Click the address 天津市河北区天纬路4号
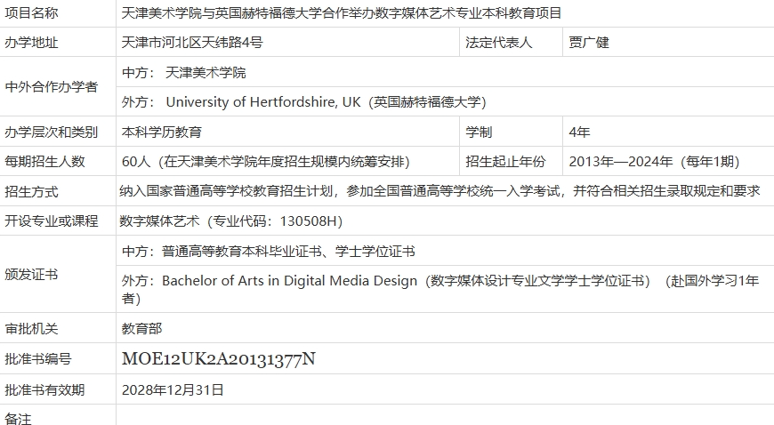Screen dimensions: 774x425 click(x=192, y=43)
